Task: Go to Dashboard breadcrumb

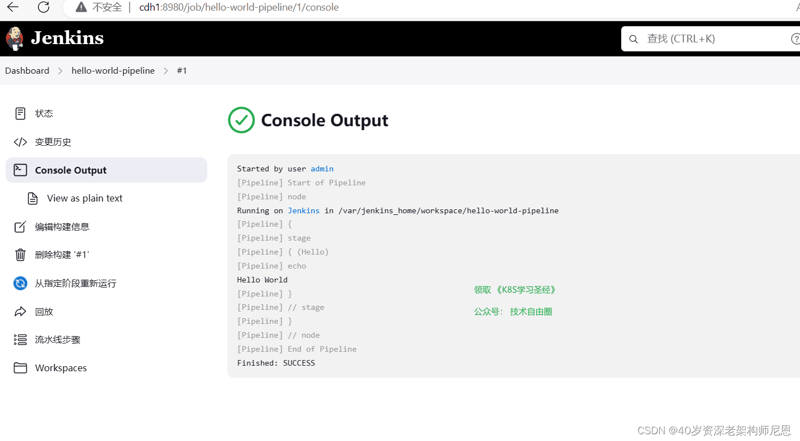Action: tap(27, 70)
